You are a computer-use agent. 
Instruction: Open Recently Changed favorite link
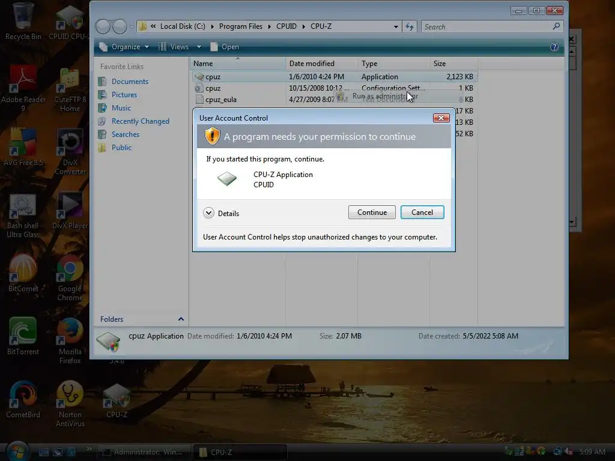[141, 121]
